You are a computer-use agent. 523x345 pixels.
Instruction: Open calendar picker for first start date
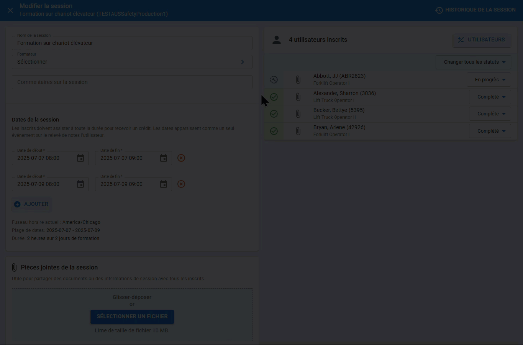coord(80,158)
